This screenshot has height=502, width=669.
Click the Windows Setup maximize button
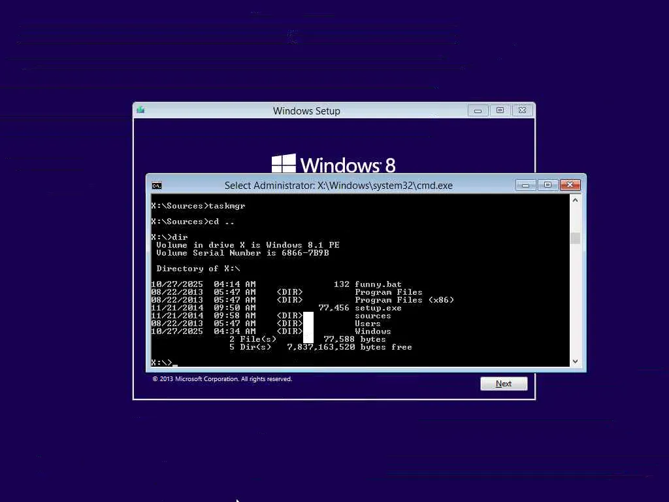(x=500, y=110)
